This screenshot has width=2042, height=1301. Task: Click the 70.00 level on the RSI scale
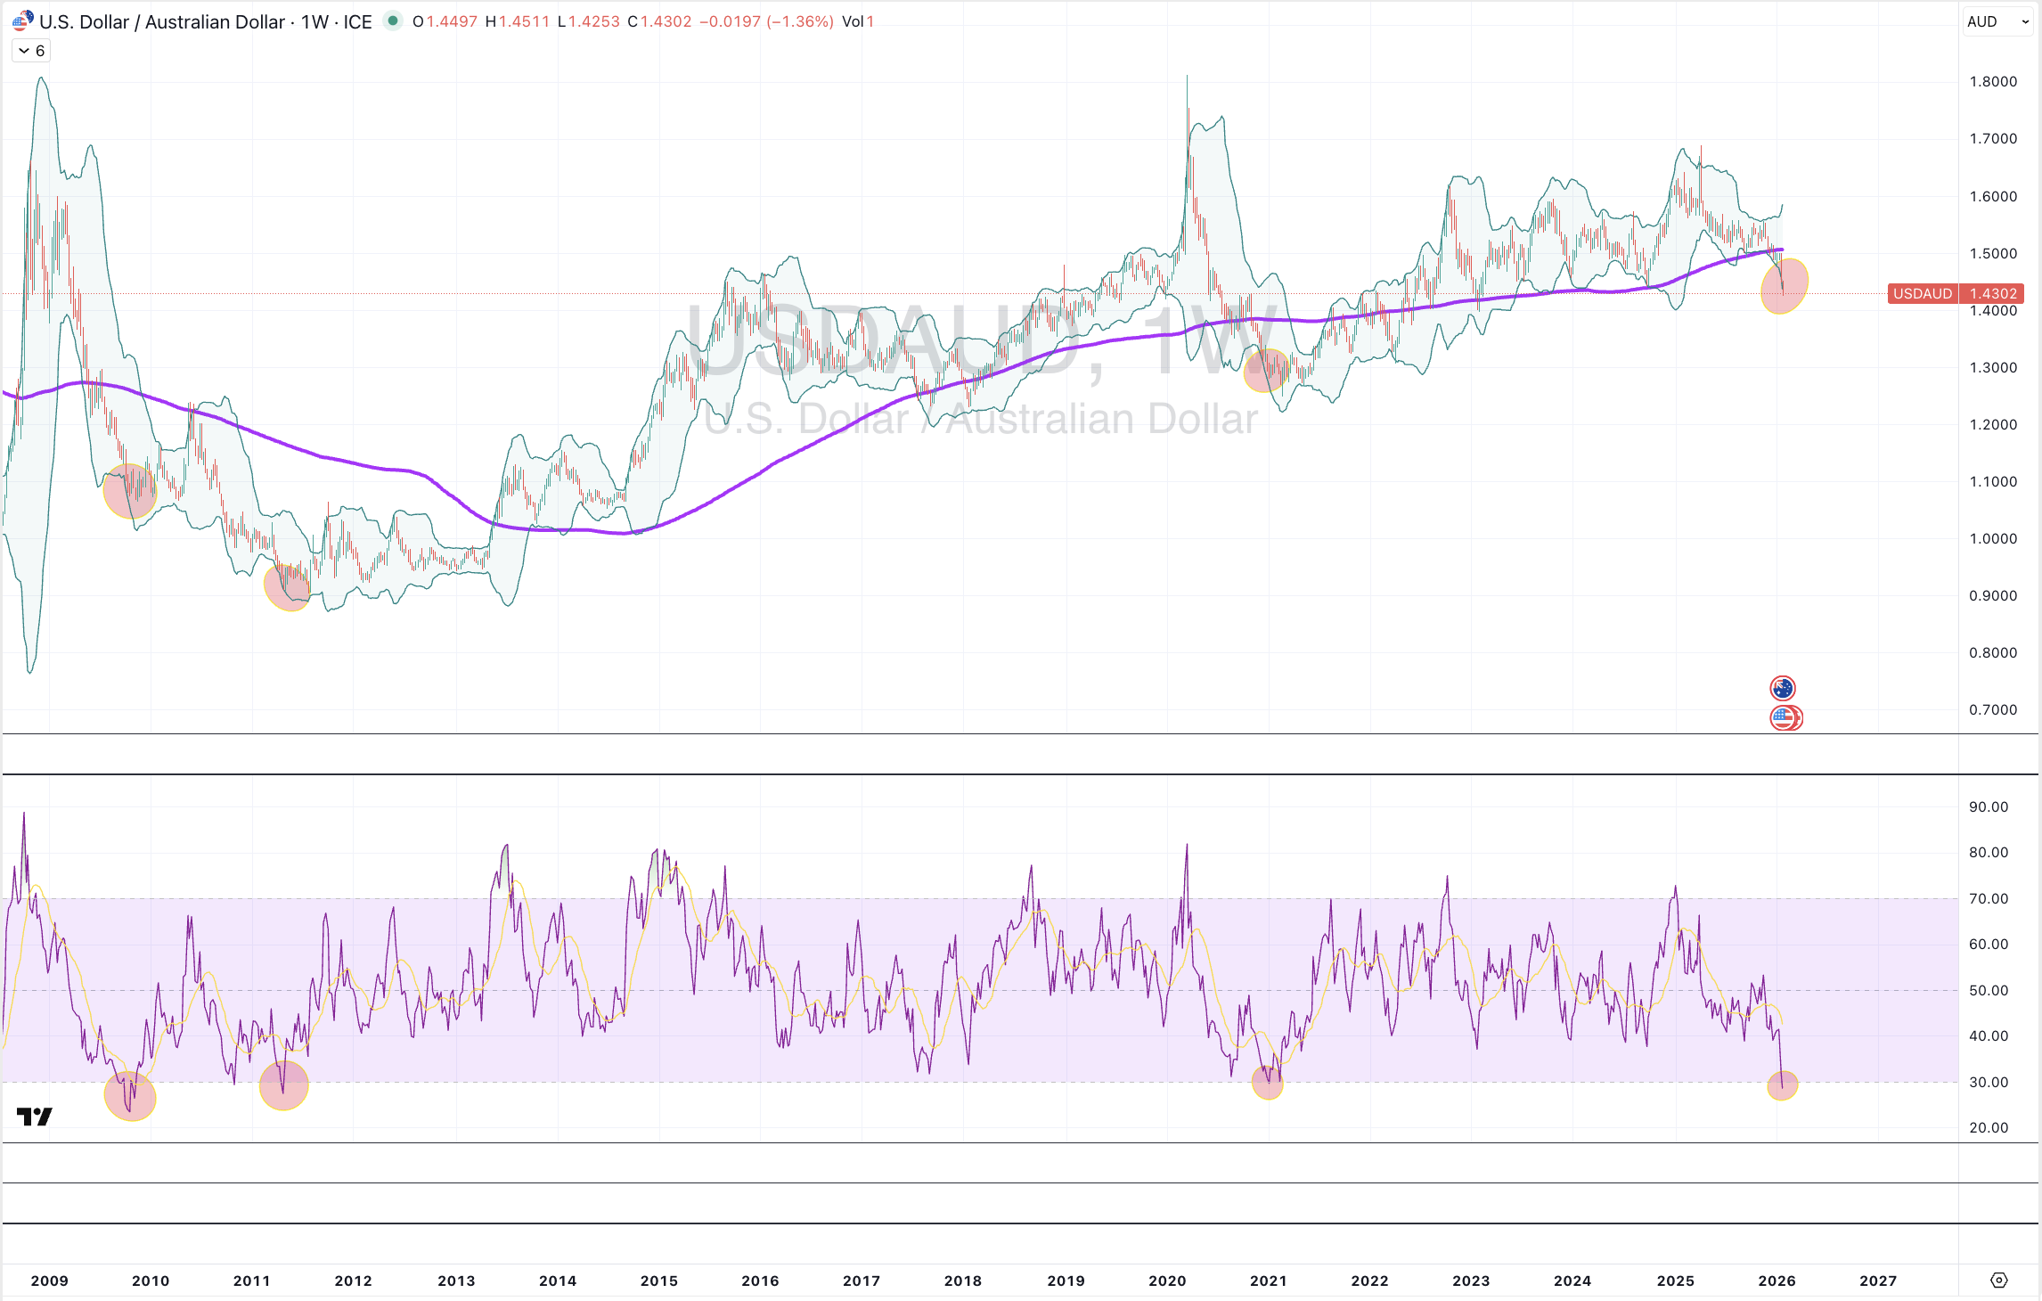[x=1988, y=898]
